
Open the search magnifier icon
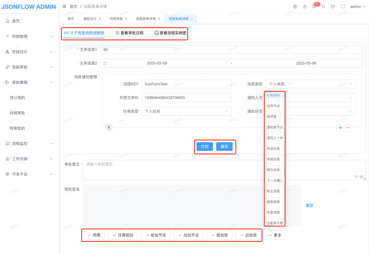323,7
